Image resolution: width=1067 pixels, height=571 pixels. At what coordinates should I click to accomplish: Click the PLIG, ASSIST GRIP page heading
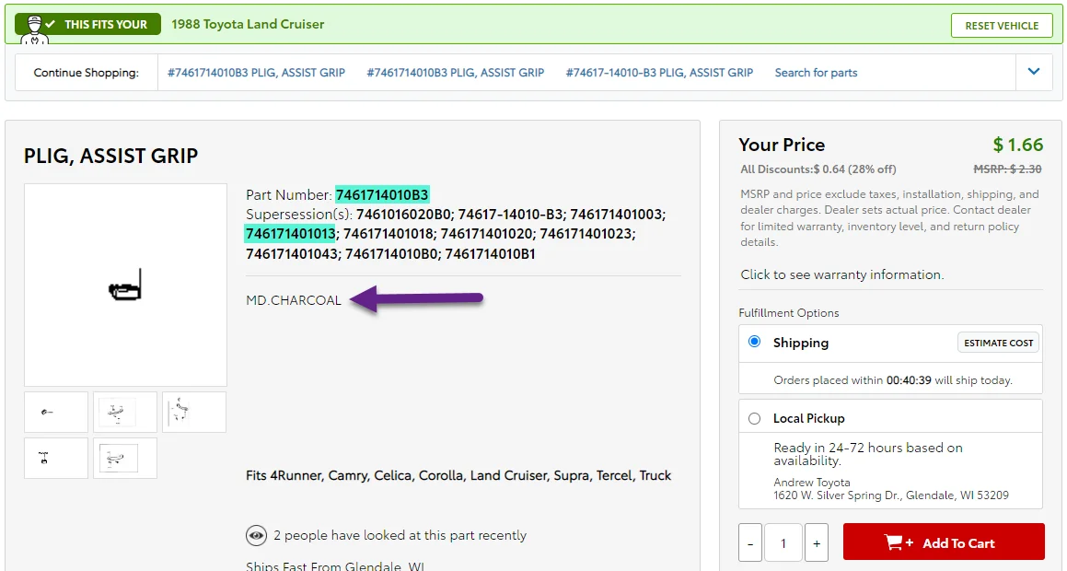110,156
